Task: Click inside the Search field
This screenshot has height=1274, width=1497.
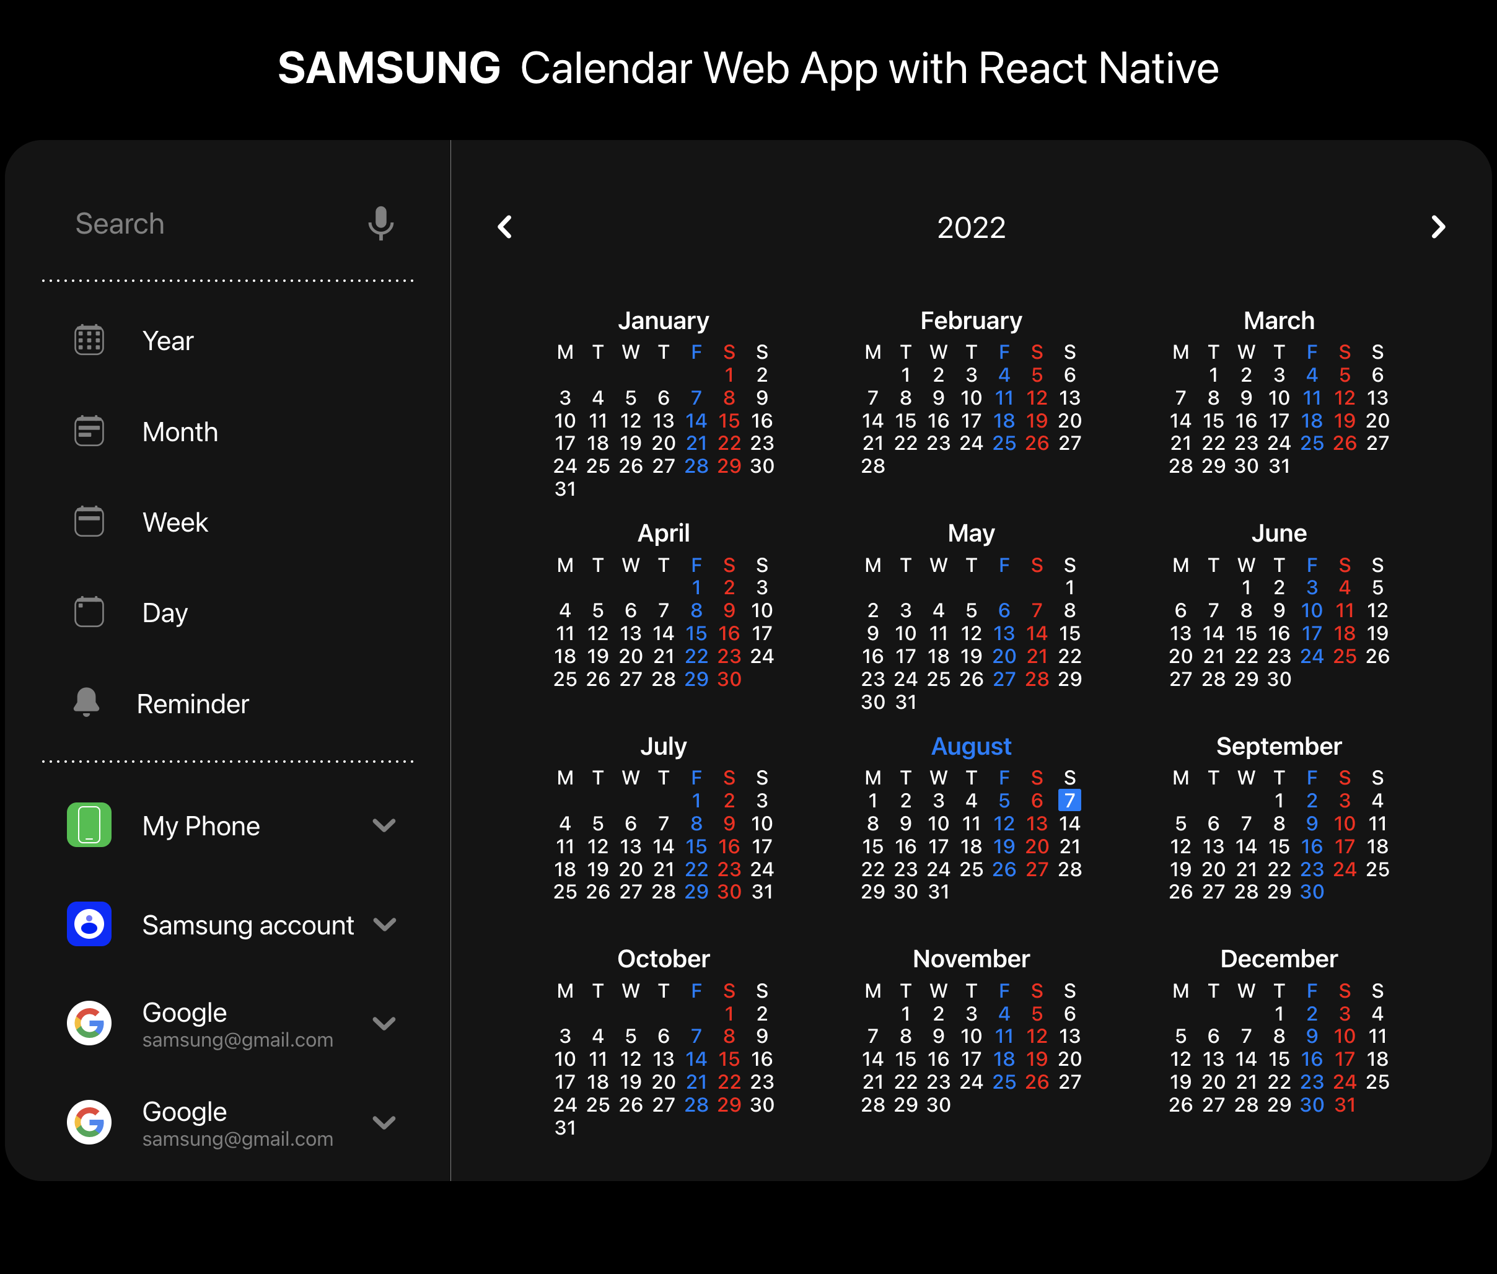Action: click(180, 224)
